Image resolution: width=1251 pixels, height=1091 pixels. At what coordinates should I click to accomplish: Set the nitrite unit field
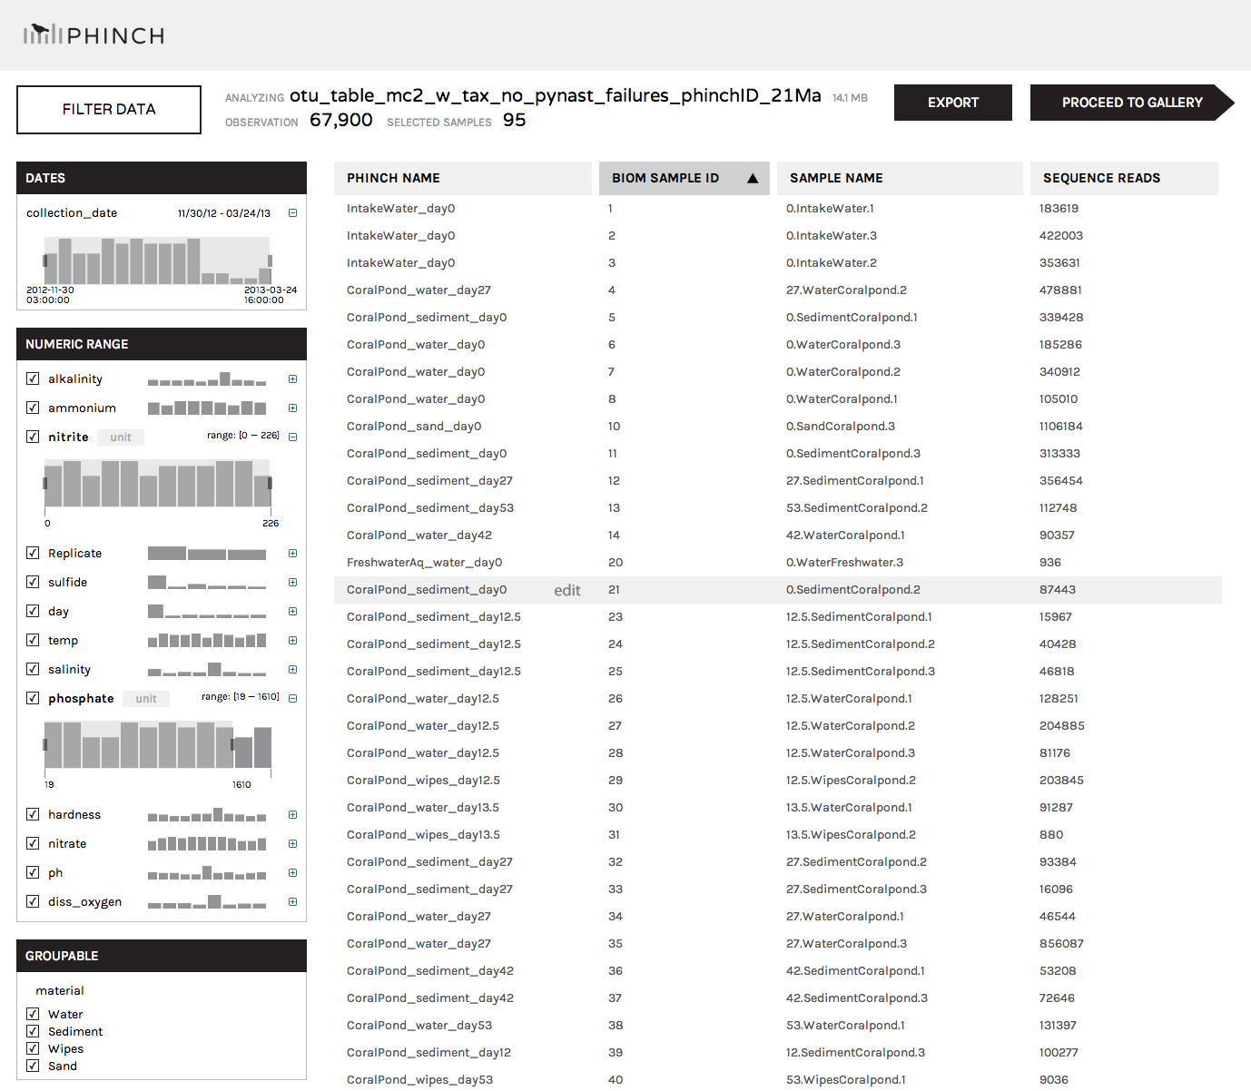121,437
